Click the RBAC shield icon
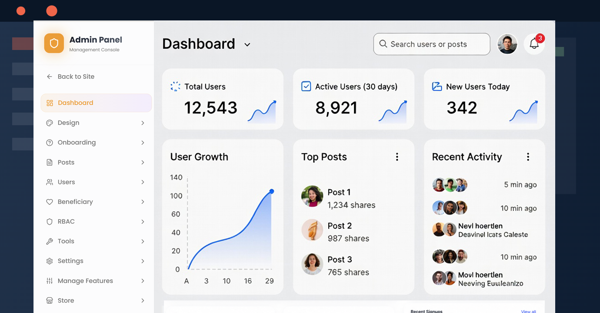Viewport: 600px width, 313px height. coord(50,222)
